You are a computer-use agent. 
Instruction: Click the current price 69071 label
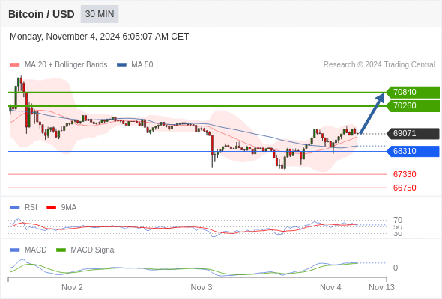pyautogui.click(x=413, y=133)
